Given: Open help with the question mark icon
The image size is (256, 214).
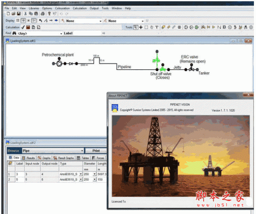Looking at the screenshot, I should click(x=49, y=14).
